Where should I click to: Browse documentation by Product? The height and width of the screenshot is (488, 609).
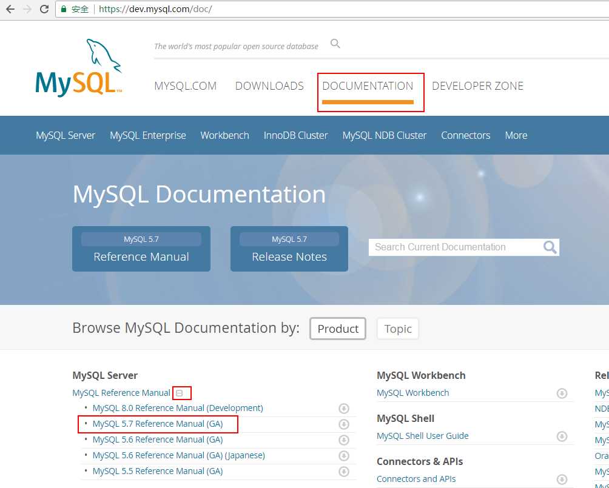tap(338, 329)
